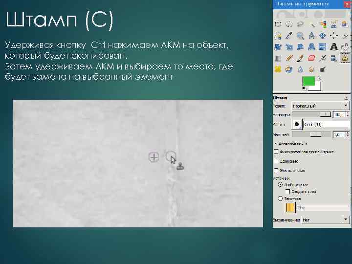Screen dimensions: 352x264
Task: Select the Rotate tool
Action: (278, 47)
